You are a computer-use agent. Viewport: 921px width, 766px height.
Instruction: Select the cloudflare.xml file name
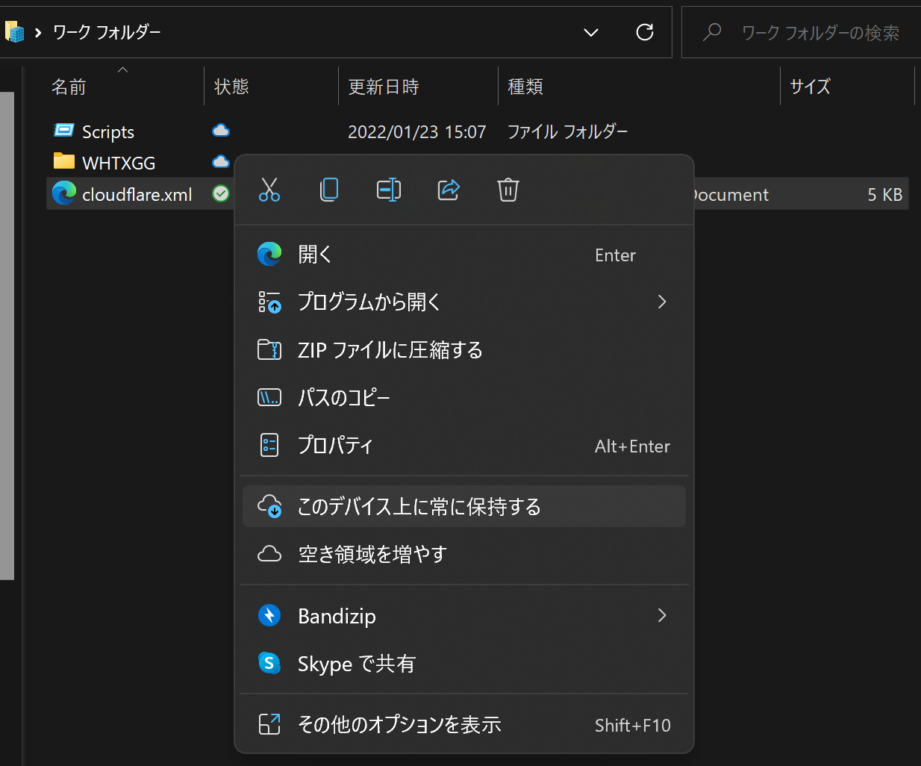click(x=137, y=194)
